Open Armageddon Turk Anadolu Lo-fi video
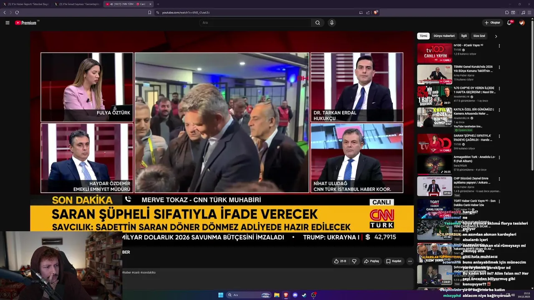 click(435, 165)
